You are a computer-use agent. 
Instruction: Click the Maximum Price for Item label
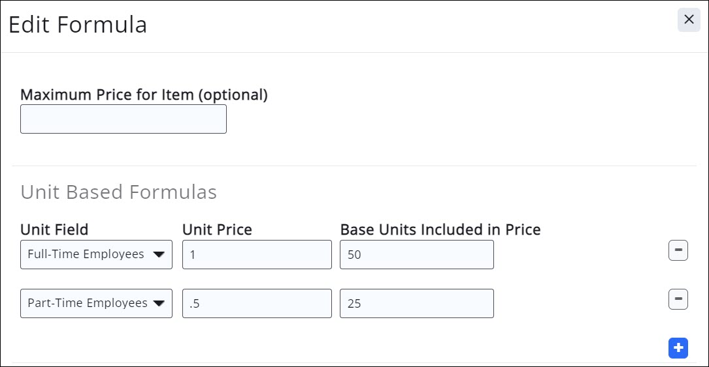(x=144, y=95)
